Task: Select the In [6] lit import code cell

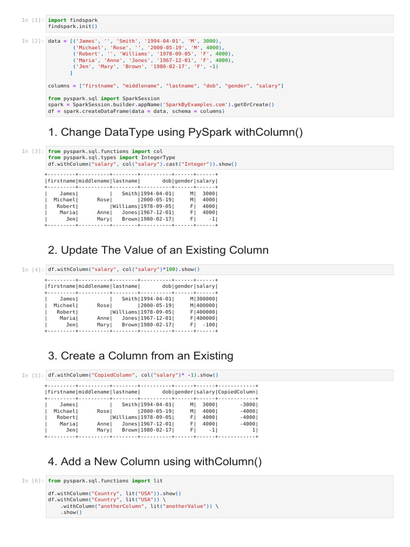Action: (219, 497)
